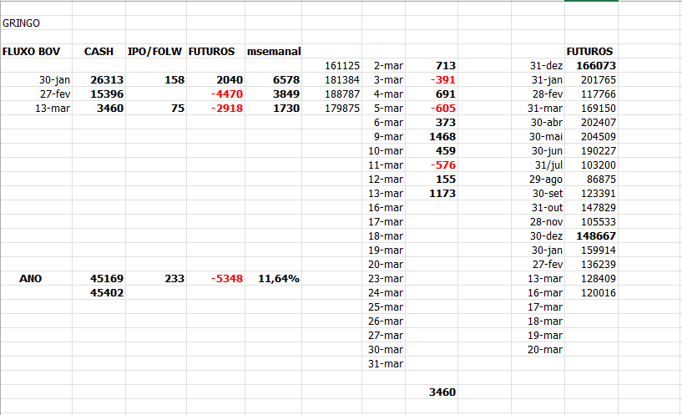682x415 pixels.
Task: Select yearly IPO total 233
Action: 156,278
